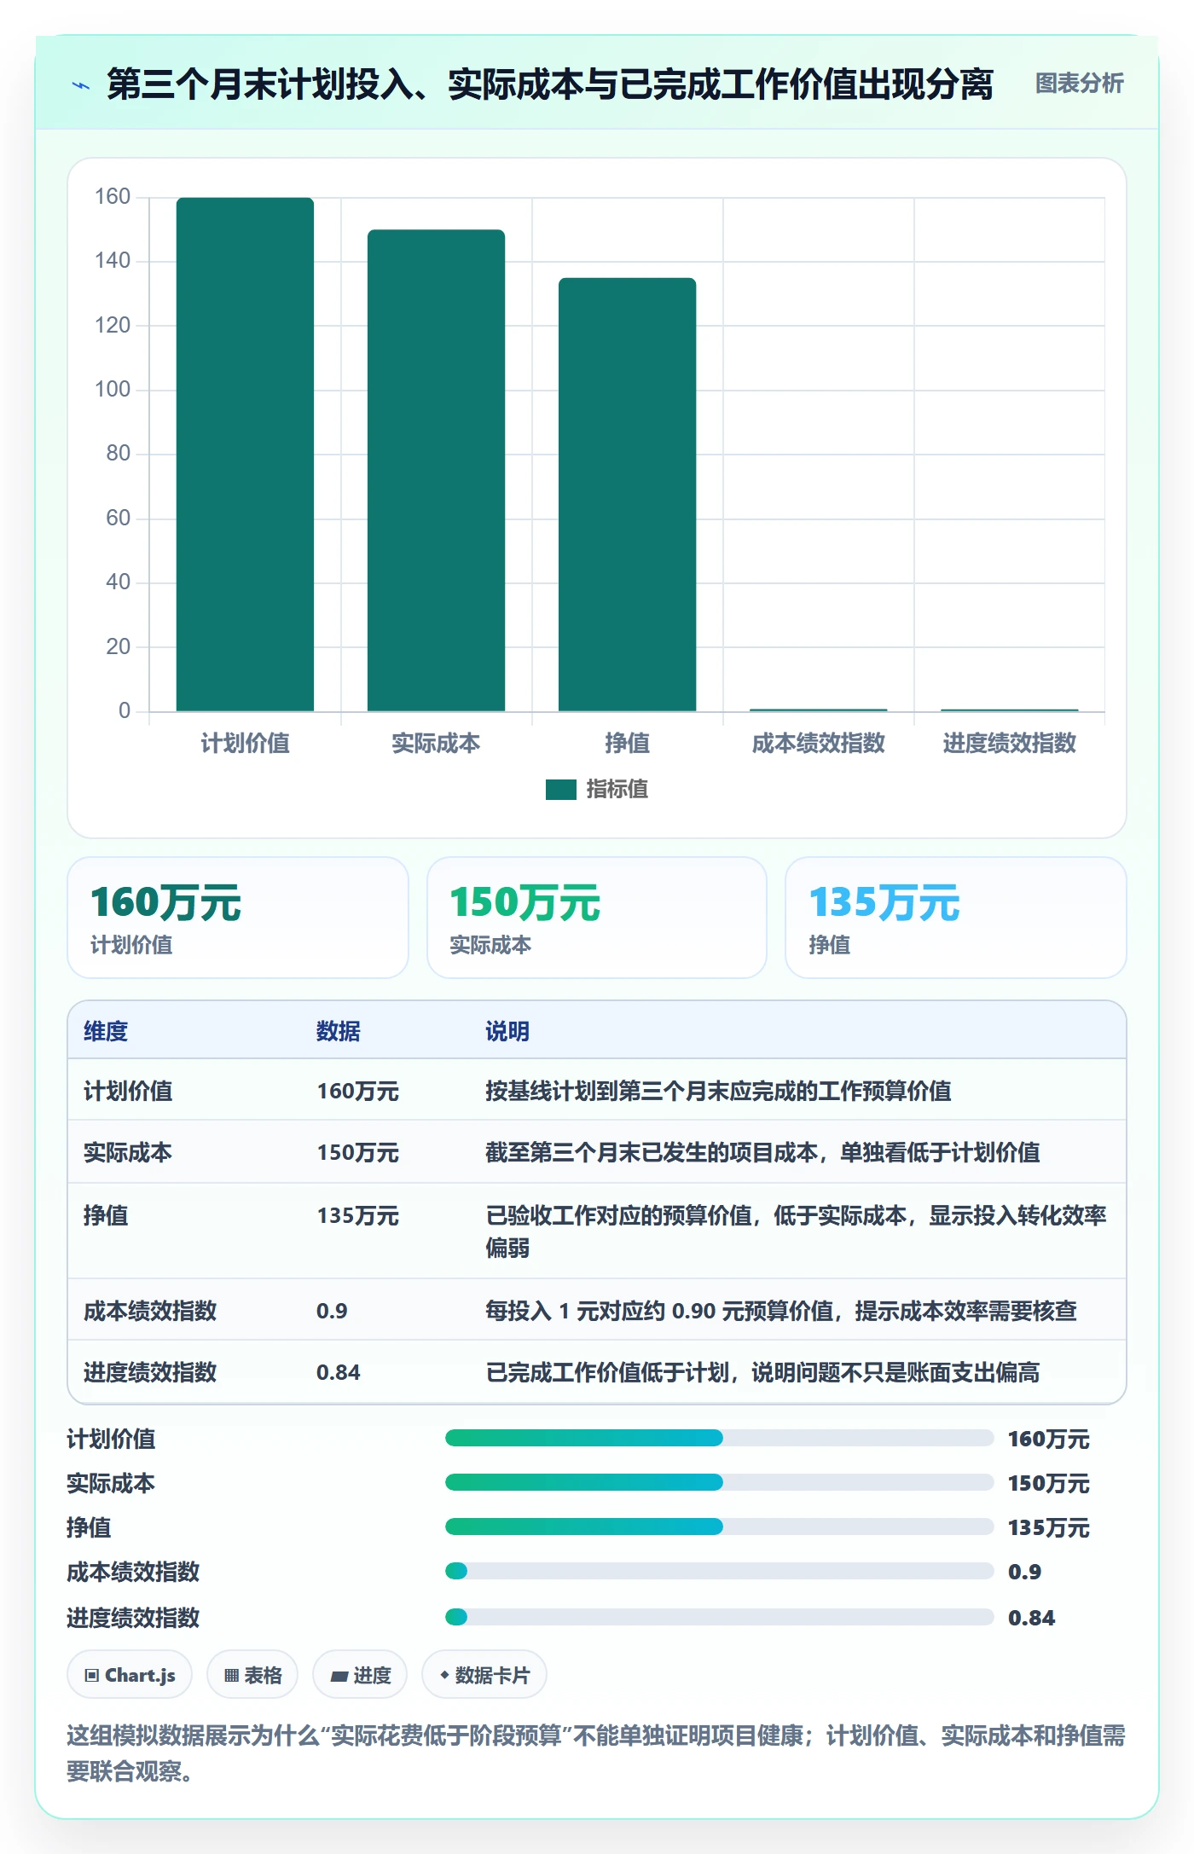The width and height of the screenshot is (1194, 1854).
Task: Select the 计划价值 table row cell
Action: (128, 1091)
